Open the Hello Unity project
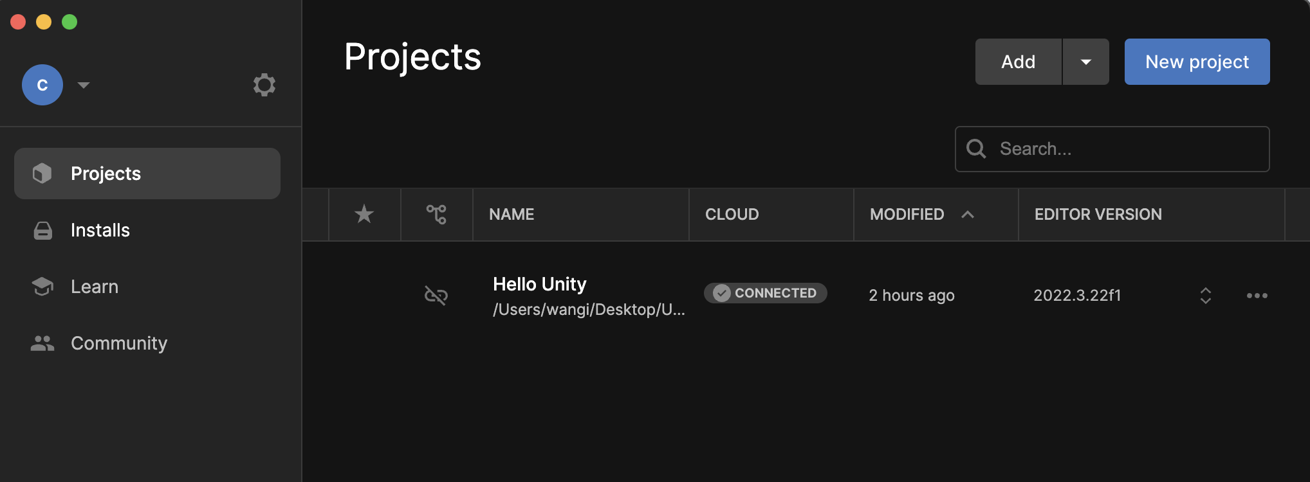Screen dimensions: 1310x482 coord(539,284)
